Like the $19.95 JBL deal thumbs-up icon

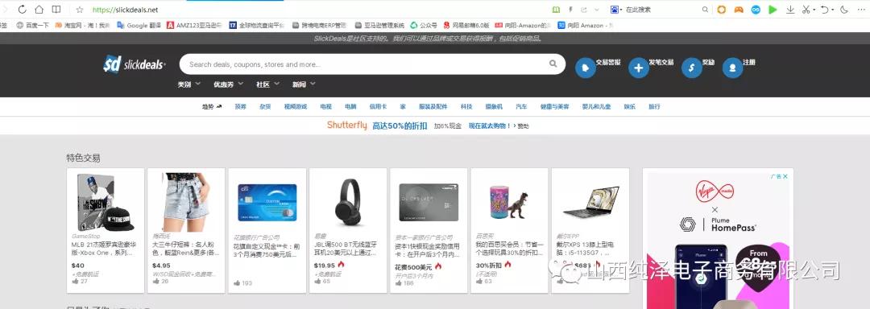pos(318,281)
